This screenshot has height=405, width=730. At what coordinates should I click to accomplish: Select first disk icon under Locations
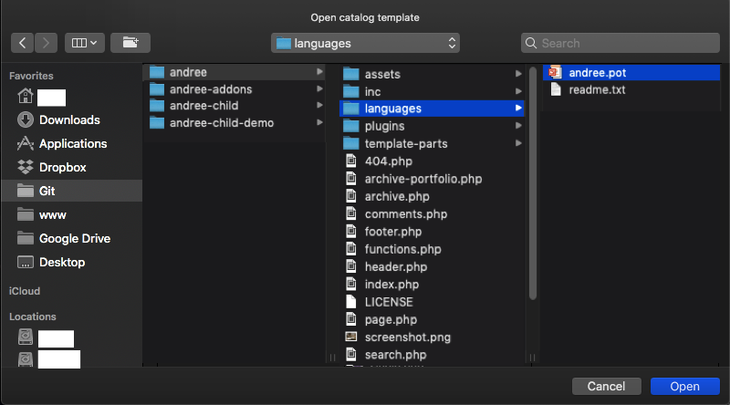[x=26, y=337]
